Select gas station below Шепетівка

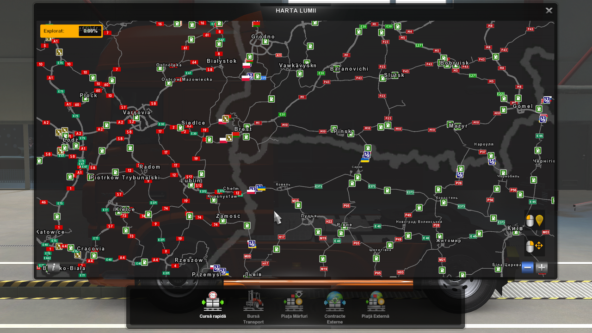(376, 259)
